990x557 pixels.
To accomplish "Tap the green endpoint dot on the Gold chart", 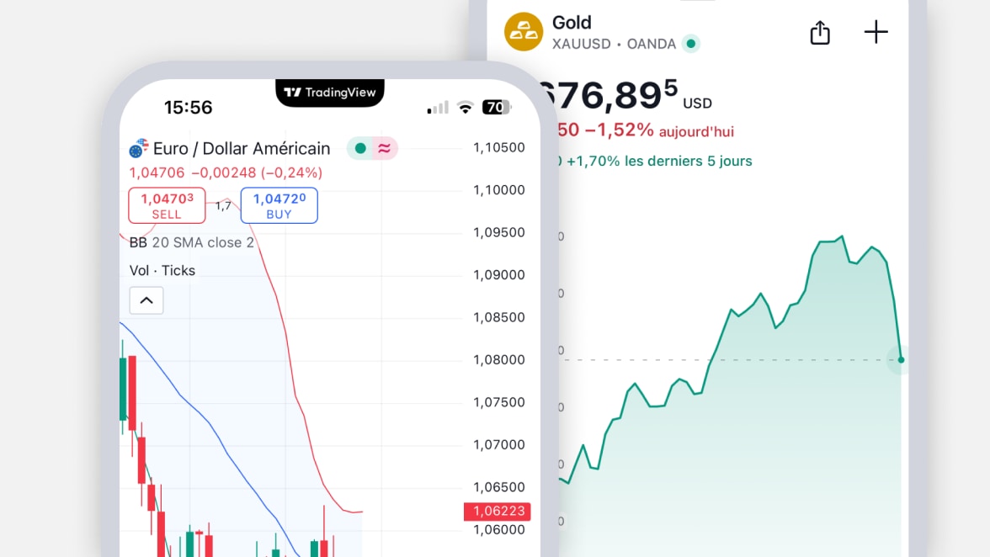I will [x=900, y=360].
